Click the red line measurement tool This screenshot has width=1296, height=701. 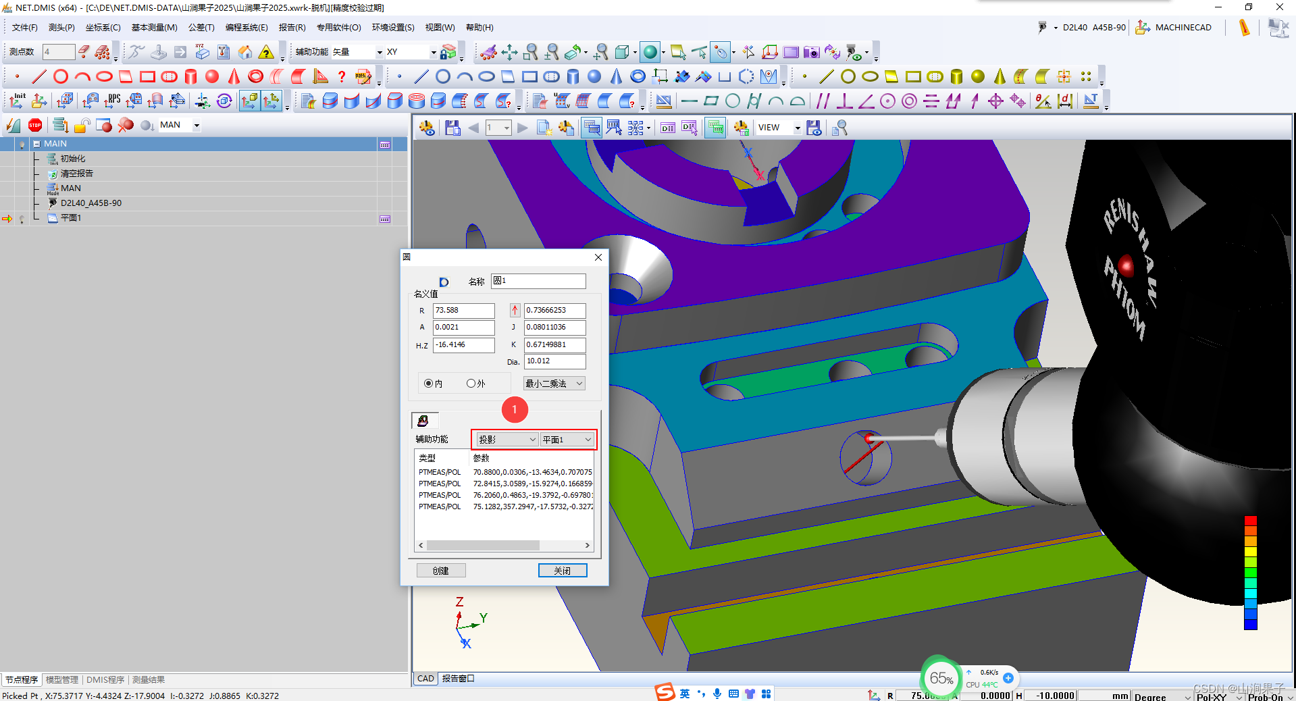tap(39, 76)
